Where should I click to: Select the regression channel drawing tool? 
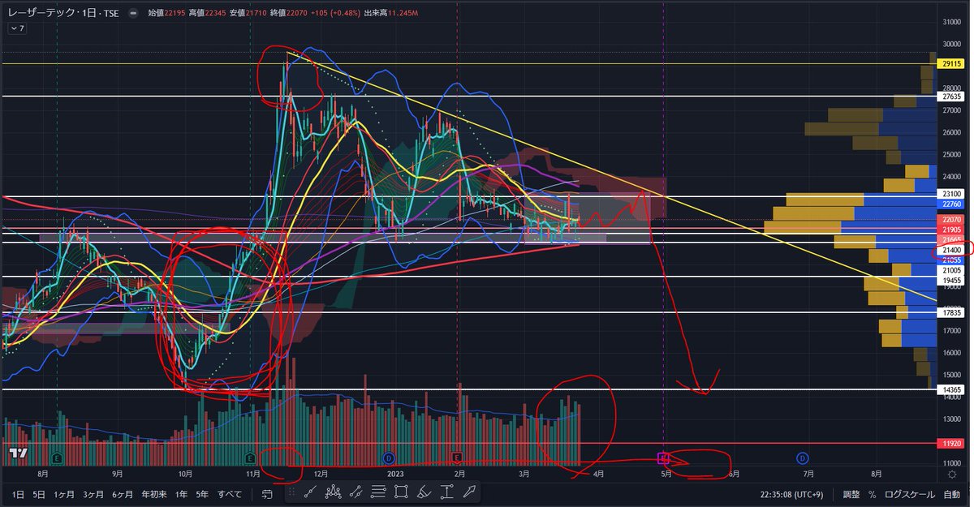point(356,492)
